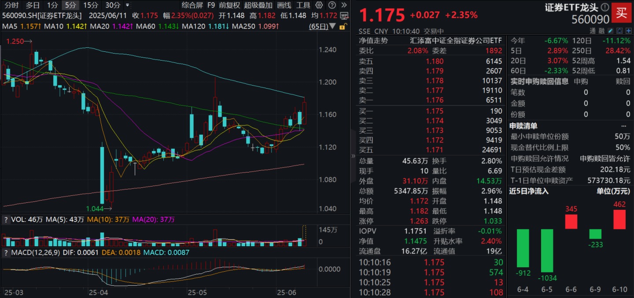Set a price alert bell icon
The width and height of the screenshot is (634, 298).
pos(619,31)
